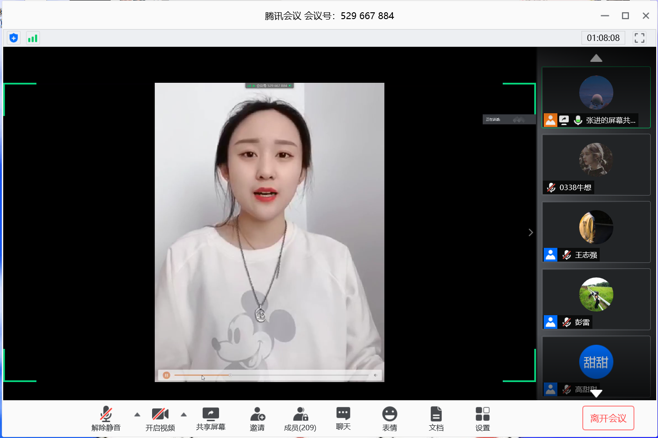
Task: Open the Emoji (表情) reactions
Action: 389,419
